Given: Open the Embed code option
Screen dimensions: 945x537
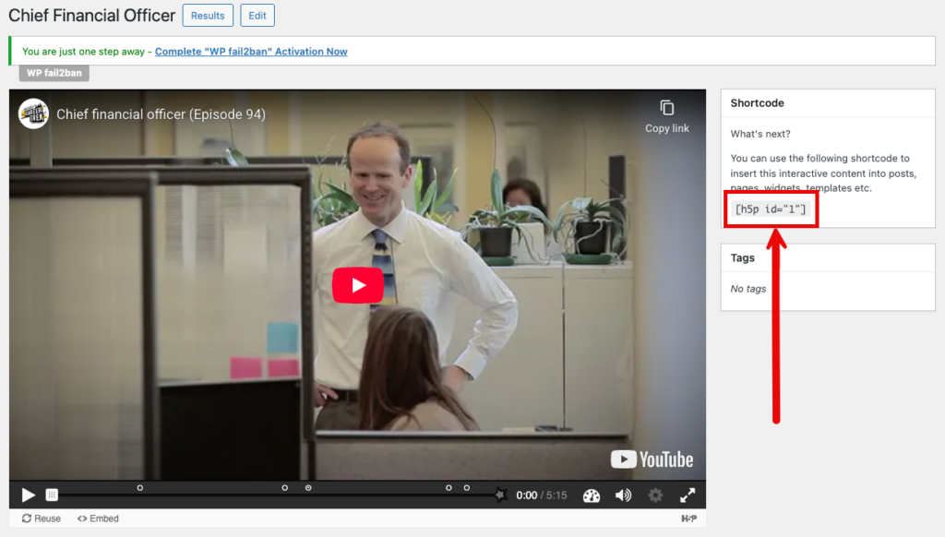Looking at the screenshot, I should tap(98, 519).
